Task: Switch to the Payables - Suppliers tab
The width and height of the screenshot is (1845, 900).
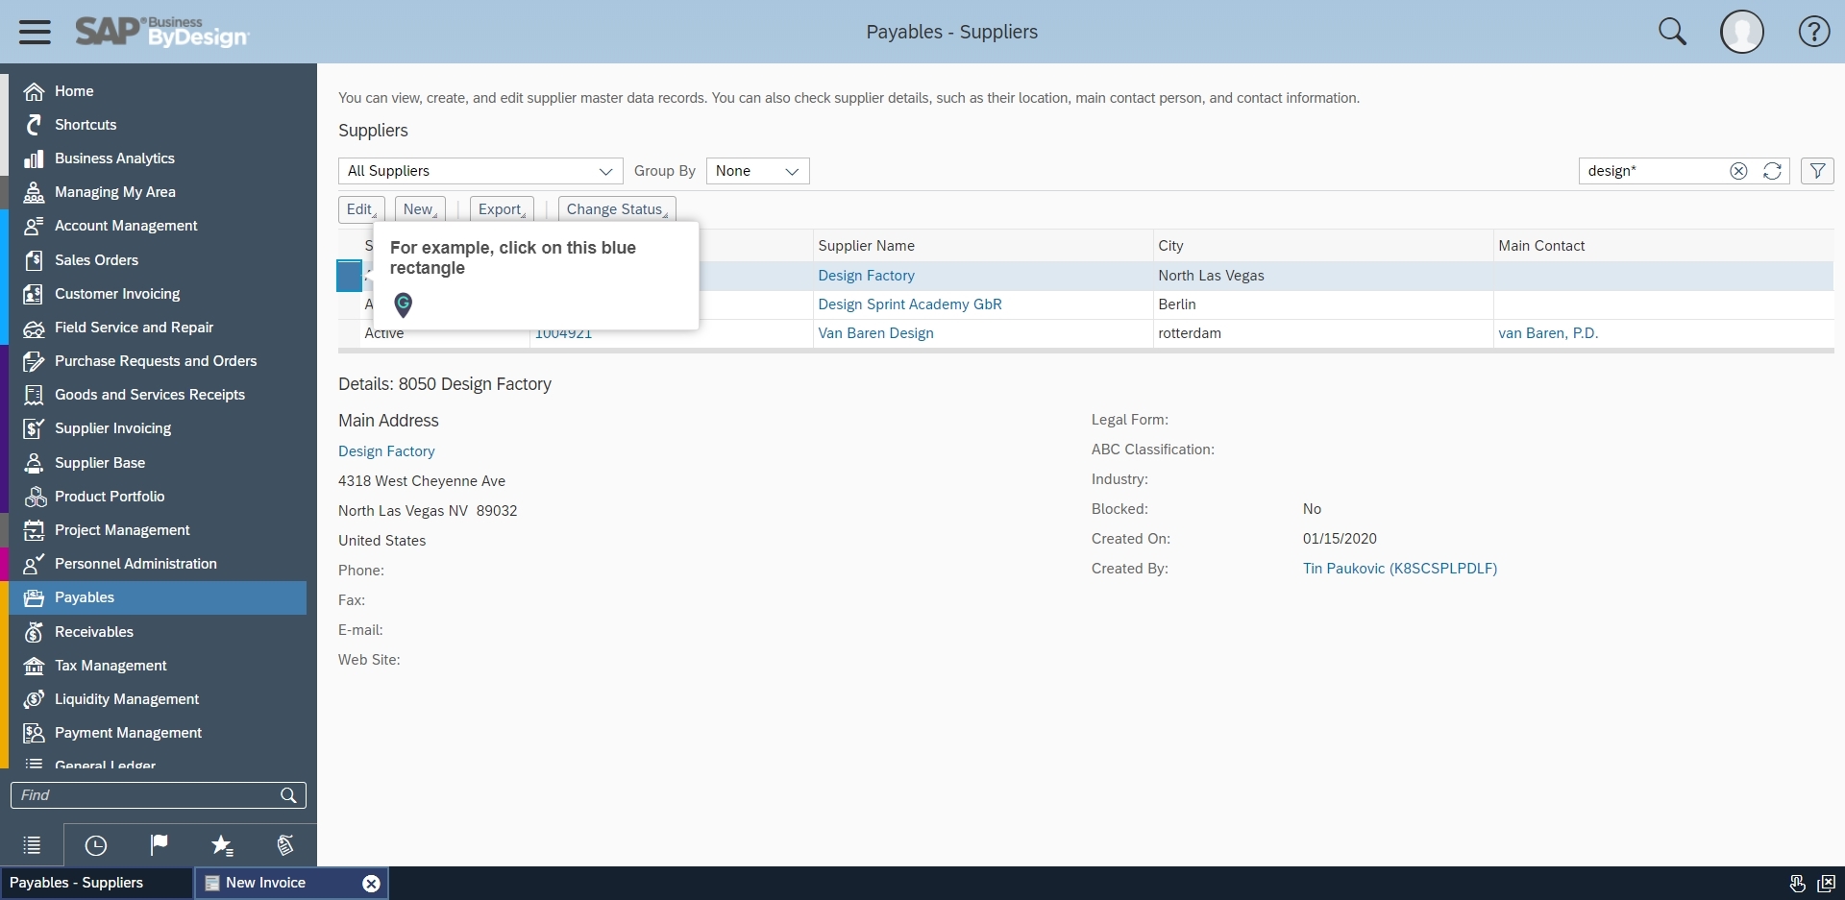Action: [96, 883]
